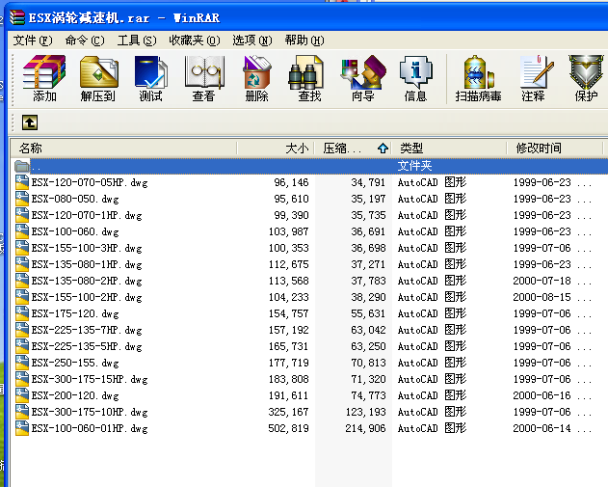The height and width of the screenshot is (487, 608).
Task: Click the icon of ESX-155-100-2HP.dwg
Action: pos(22,297)
